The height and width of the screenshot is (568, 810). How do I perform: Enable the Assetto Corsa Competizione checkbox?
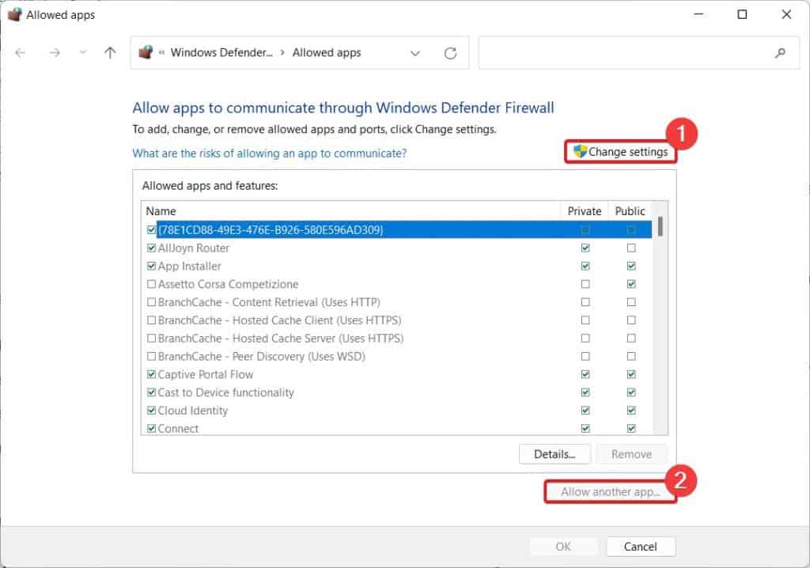[x=151, y=284]
